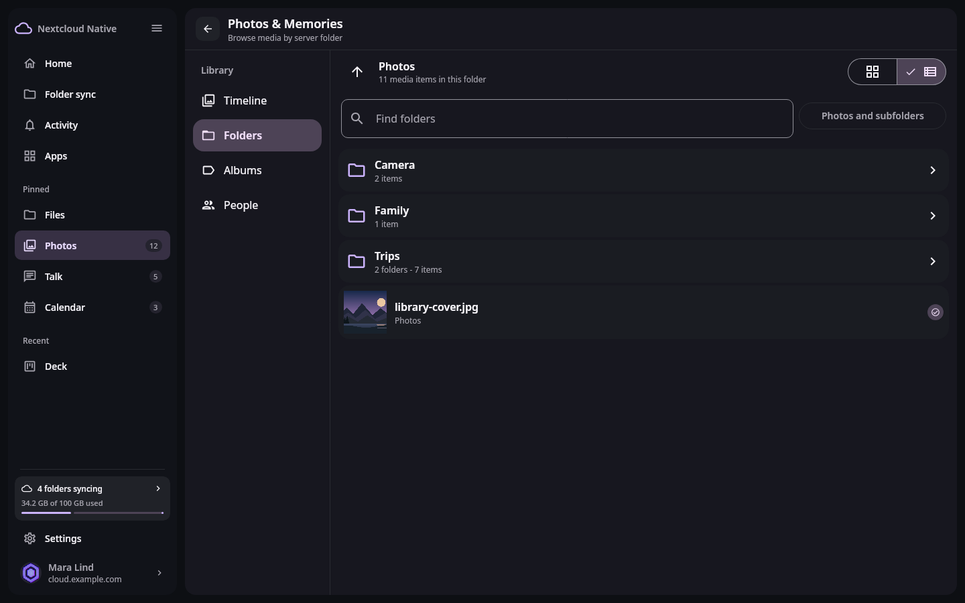This screenshot has height=603, width=965.
Task: Go back using the arrow beside Photos & Memories
Action: pyautogui.click(x=208, y=29)
